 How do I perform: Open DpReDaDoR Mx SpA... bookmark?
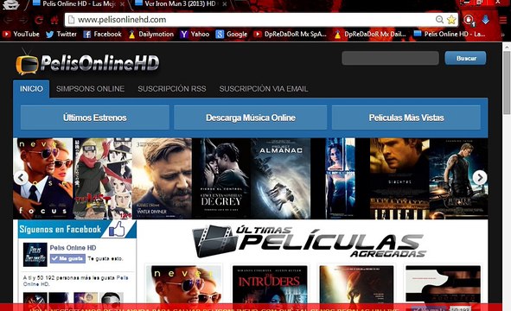[290, 34]
